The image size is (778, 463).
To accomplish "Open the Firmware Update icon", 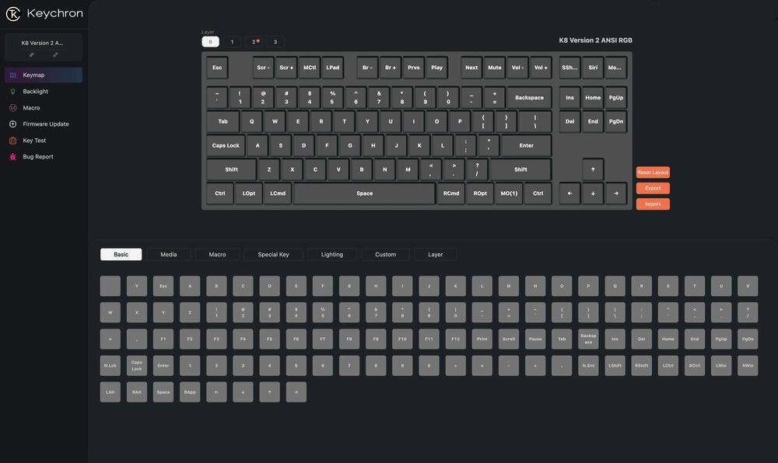I will [12, 124].
